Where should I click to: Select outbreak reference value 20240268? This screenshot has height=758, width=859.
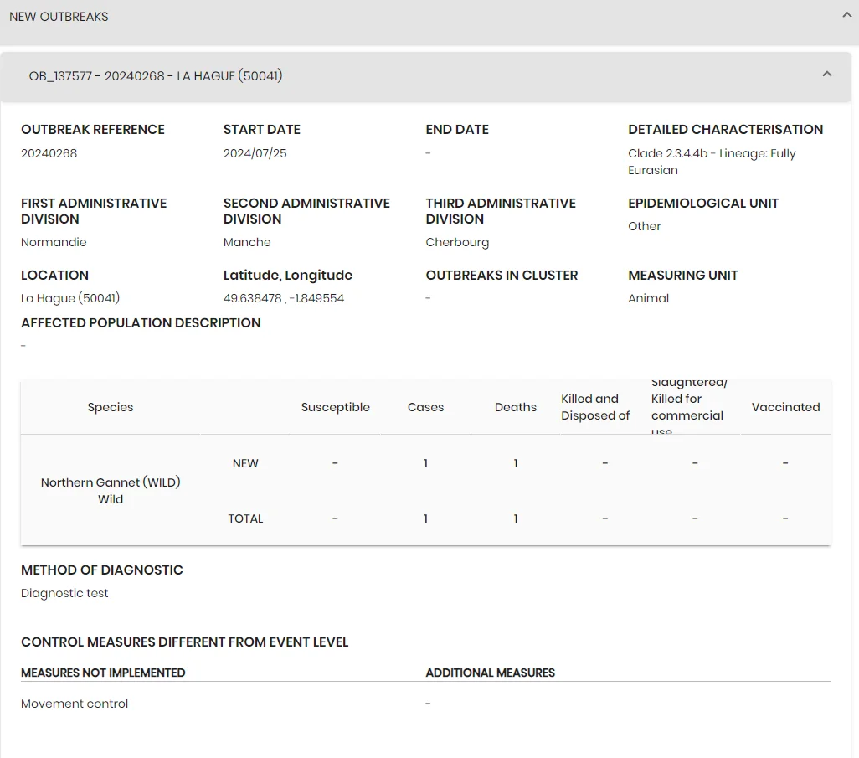pos(49,153)
